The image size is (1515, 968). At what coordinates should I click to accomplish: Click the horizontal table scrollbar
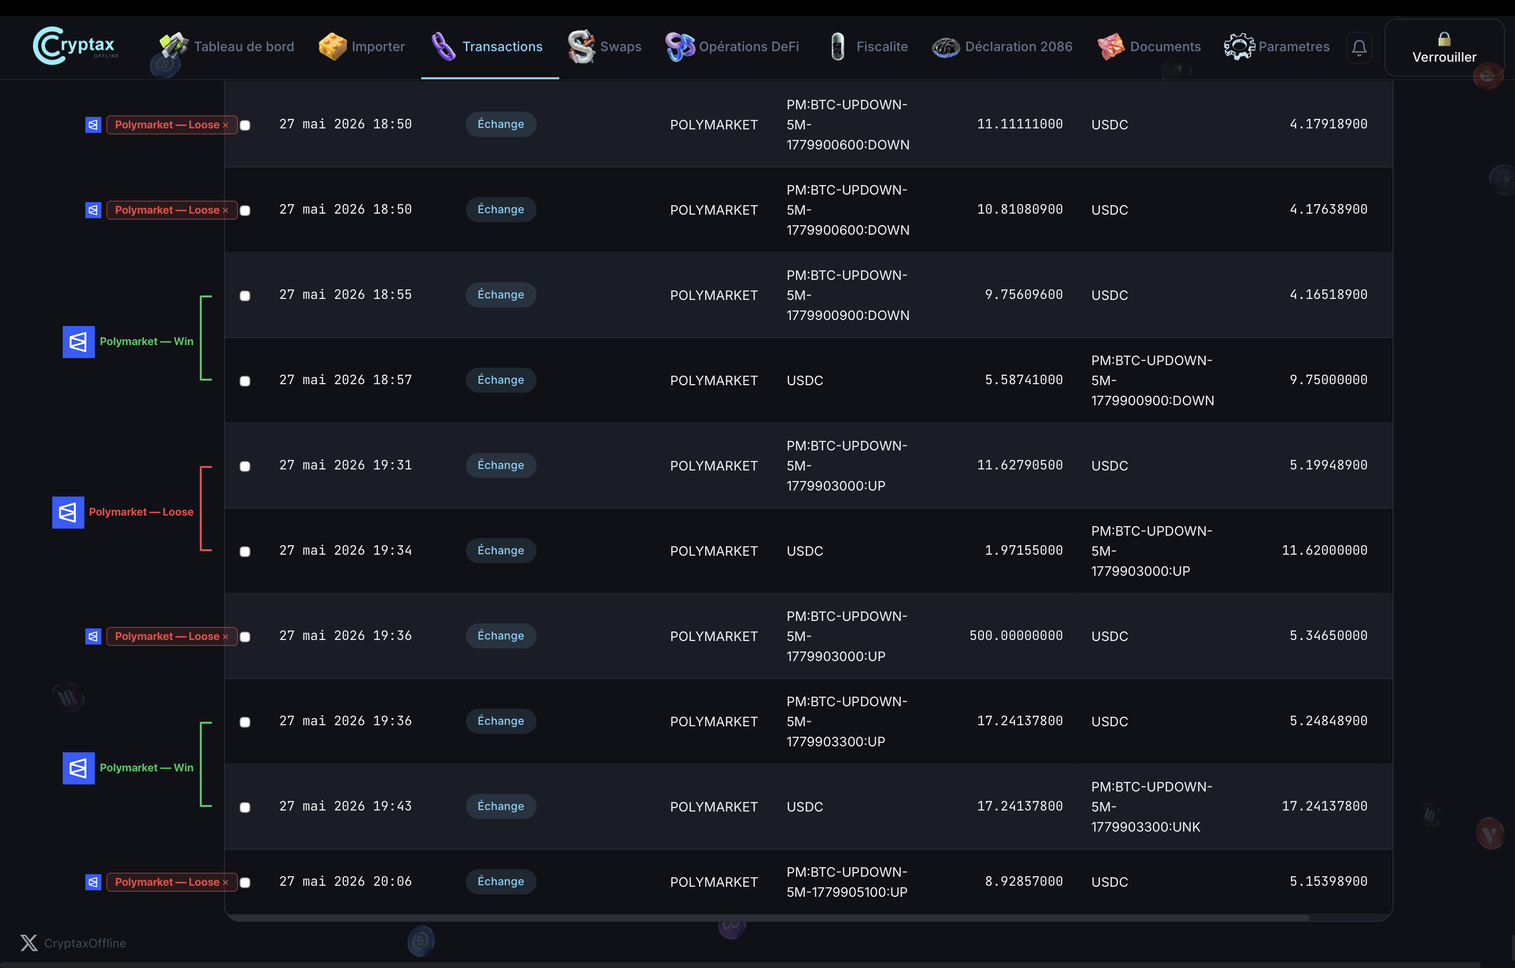click(768, 918)
